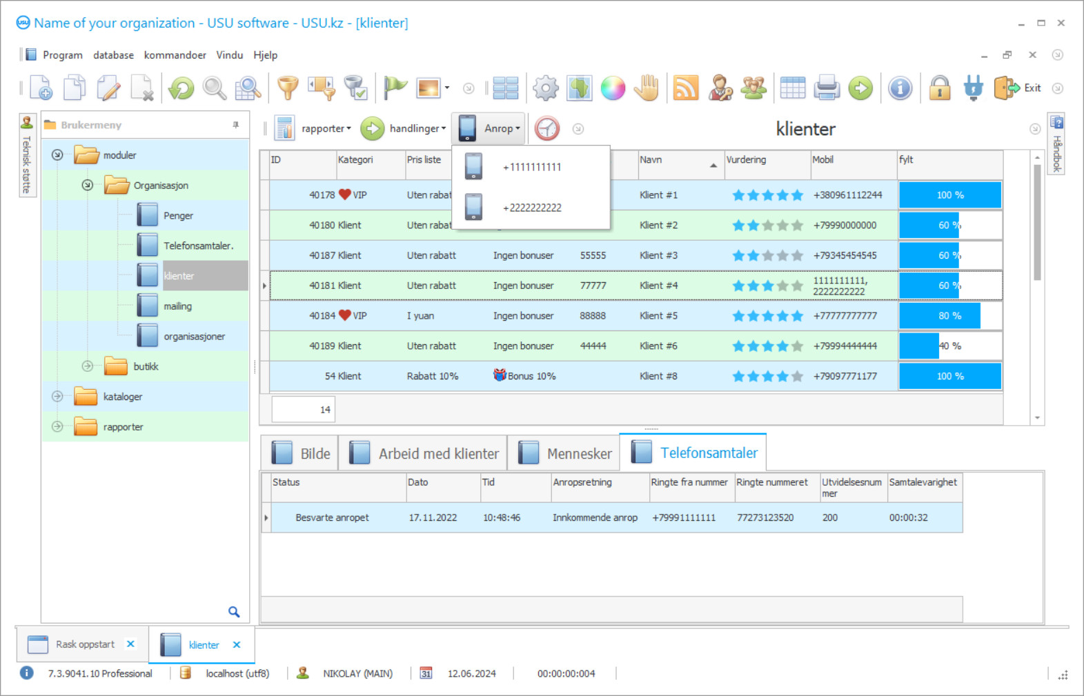The width and height of the screenshot is (1084, 696).
Task: Switch to the Bilde tab
Action: click(x=300, y=453)
